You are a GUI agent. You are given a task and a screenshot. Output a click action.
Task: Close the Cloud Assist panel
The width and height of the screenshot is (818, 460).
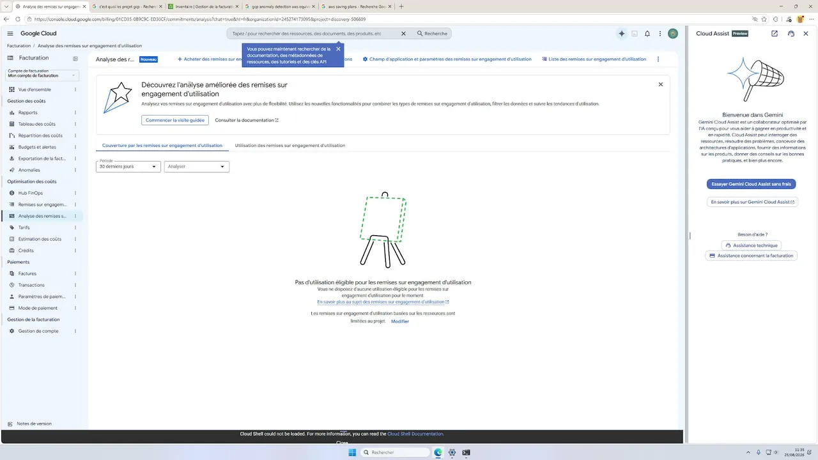[x=806, y=33]
